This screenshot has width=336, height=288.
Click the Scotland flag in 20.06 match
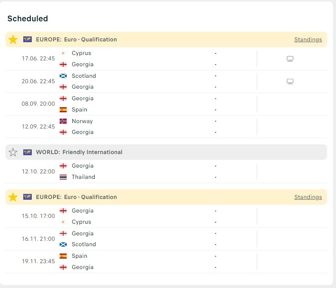(63, 76)
